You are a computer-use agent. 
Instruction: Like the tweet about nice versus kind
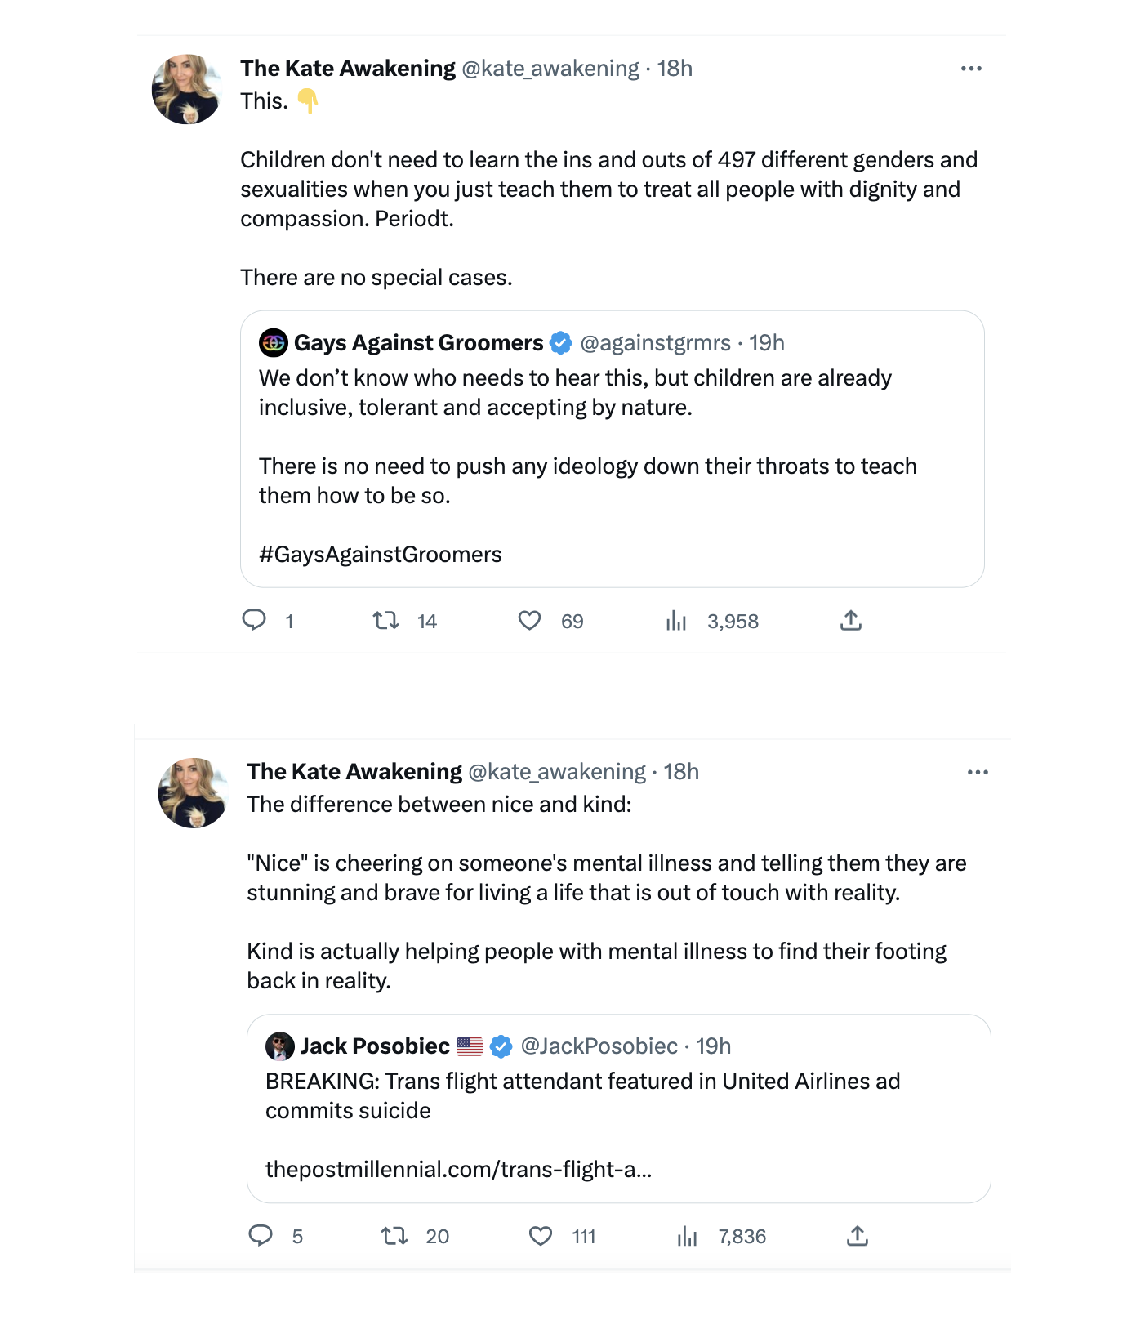coord(541,1236)
